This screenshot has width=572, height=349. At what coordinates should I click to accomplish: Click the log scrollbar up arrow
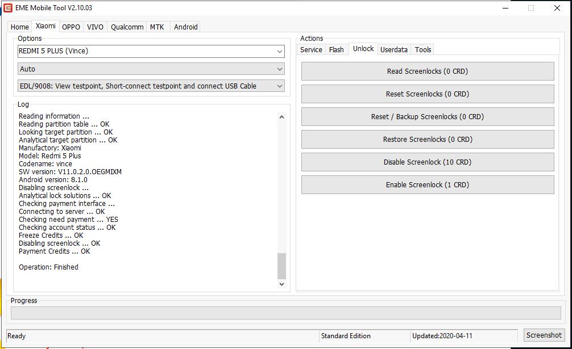coord(281,117)
